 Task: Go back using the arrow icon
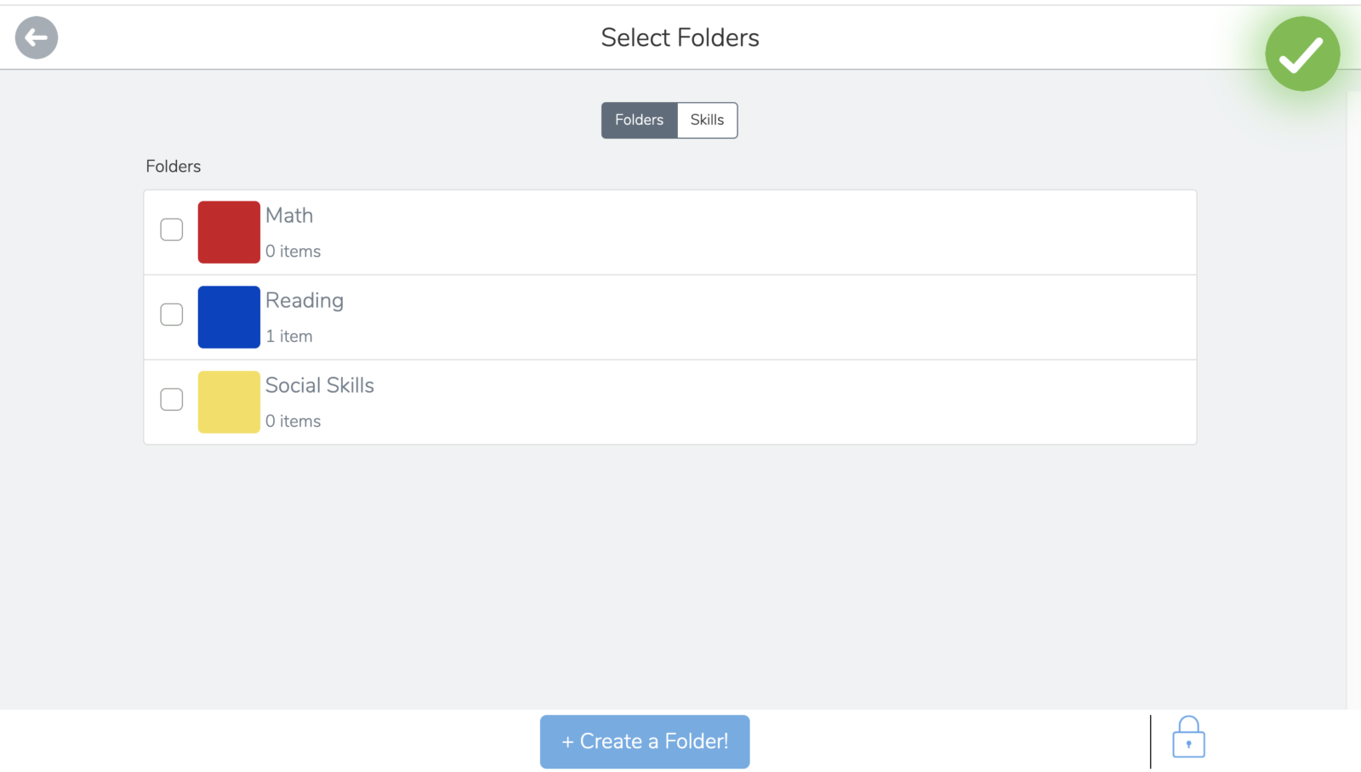click(x=37, y=37)
